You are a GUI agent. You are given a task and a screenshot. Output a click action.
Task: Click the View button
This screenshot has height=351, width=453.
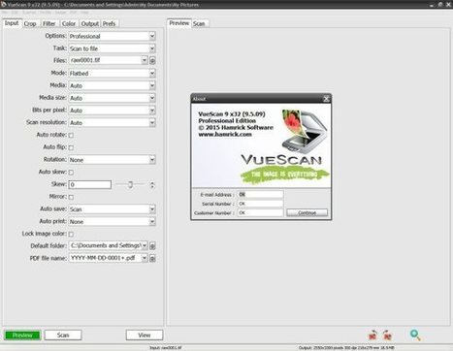145,335
